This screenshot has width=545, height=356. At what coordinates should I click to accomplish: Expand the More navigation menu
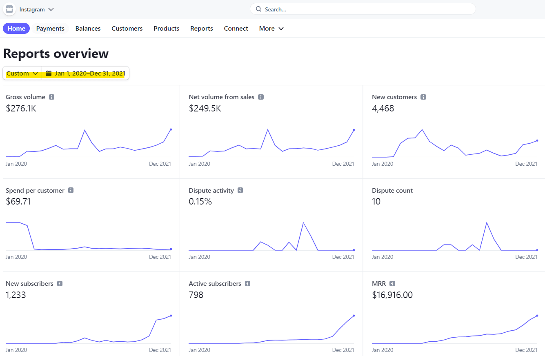pos(271,29)
